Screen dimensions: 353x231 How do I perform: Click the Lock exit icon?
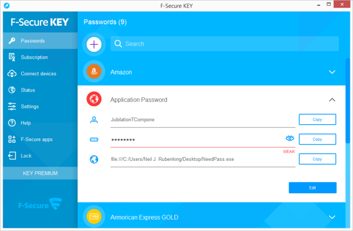(12, 156)
